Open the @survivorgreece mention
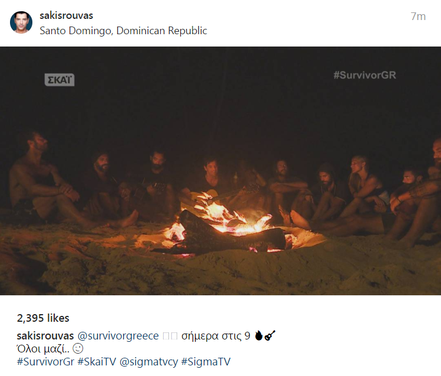This screenshot has height=376, width=441. [118, 336]
